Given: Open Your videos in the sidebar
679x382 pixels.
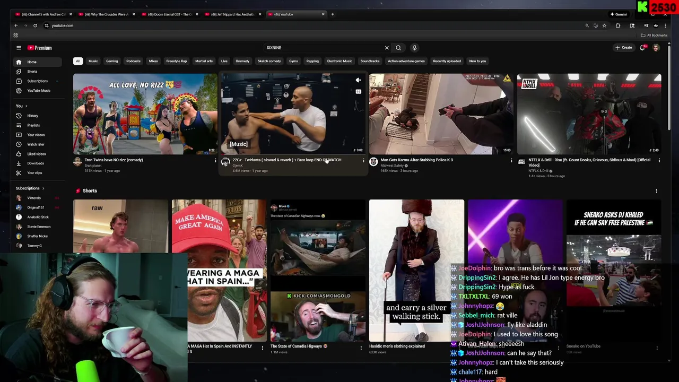Looking at the screenshot, I should coord(38,135).
